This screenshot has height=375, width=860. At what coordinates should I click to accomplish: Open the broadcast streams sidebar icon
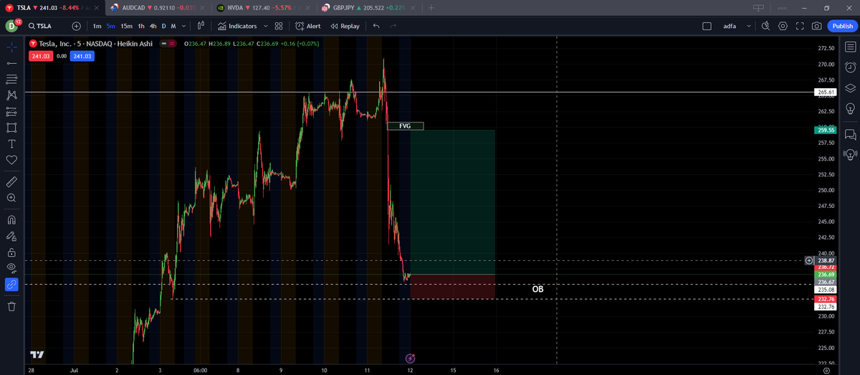point(850,154)
